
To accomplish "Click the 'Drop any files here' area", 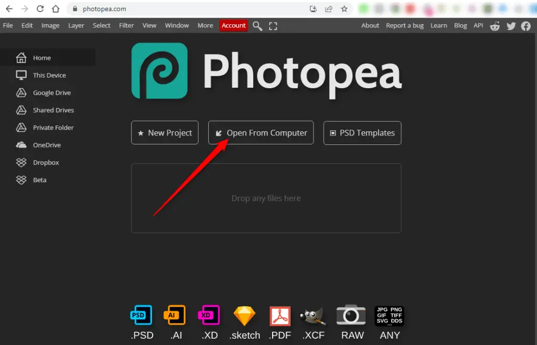I will pos(266,198).
